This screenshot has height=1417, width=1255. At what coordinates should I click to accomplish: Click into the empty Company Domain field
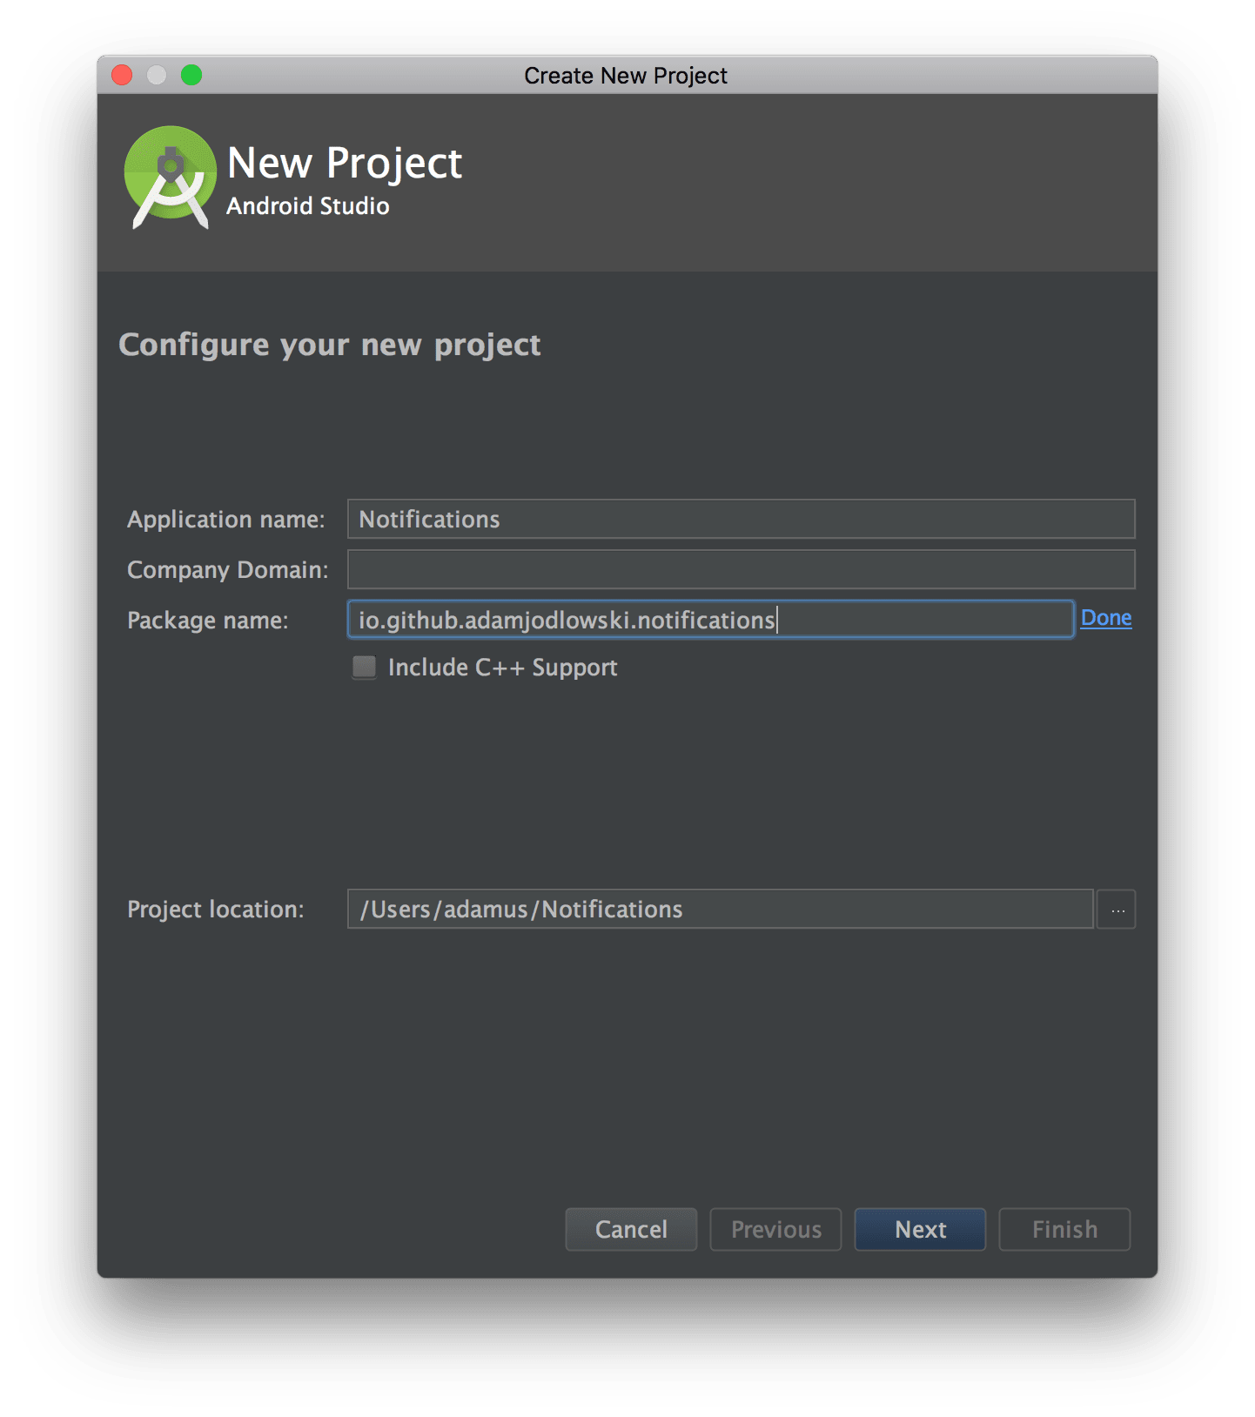(x=741, y=570)
